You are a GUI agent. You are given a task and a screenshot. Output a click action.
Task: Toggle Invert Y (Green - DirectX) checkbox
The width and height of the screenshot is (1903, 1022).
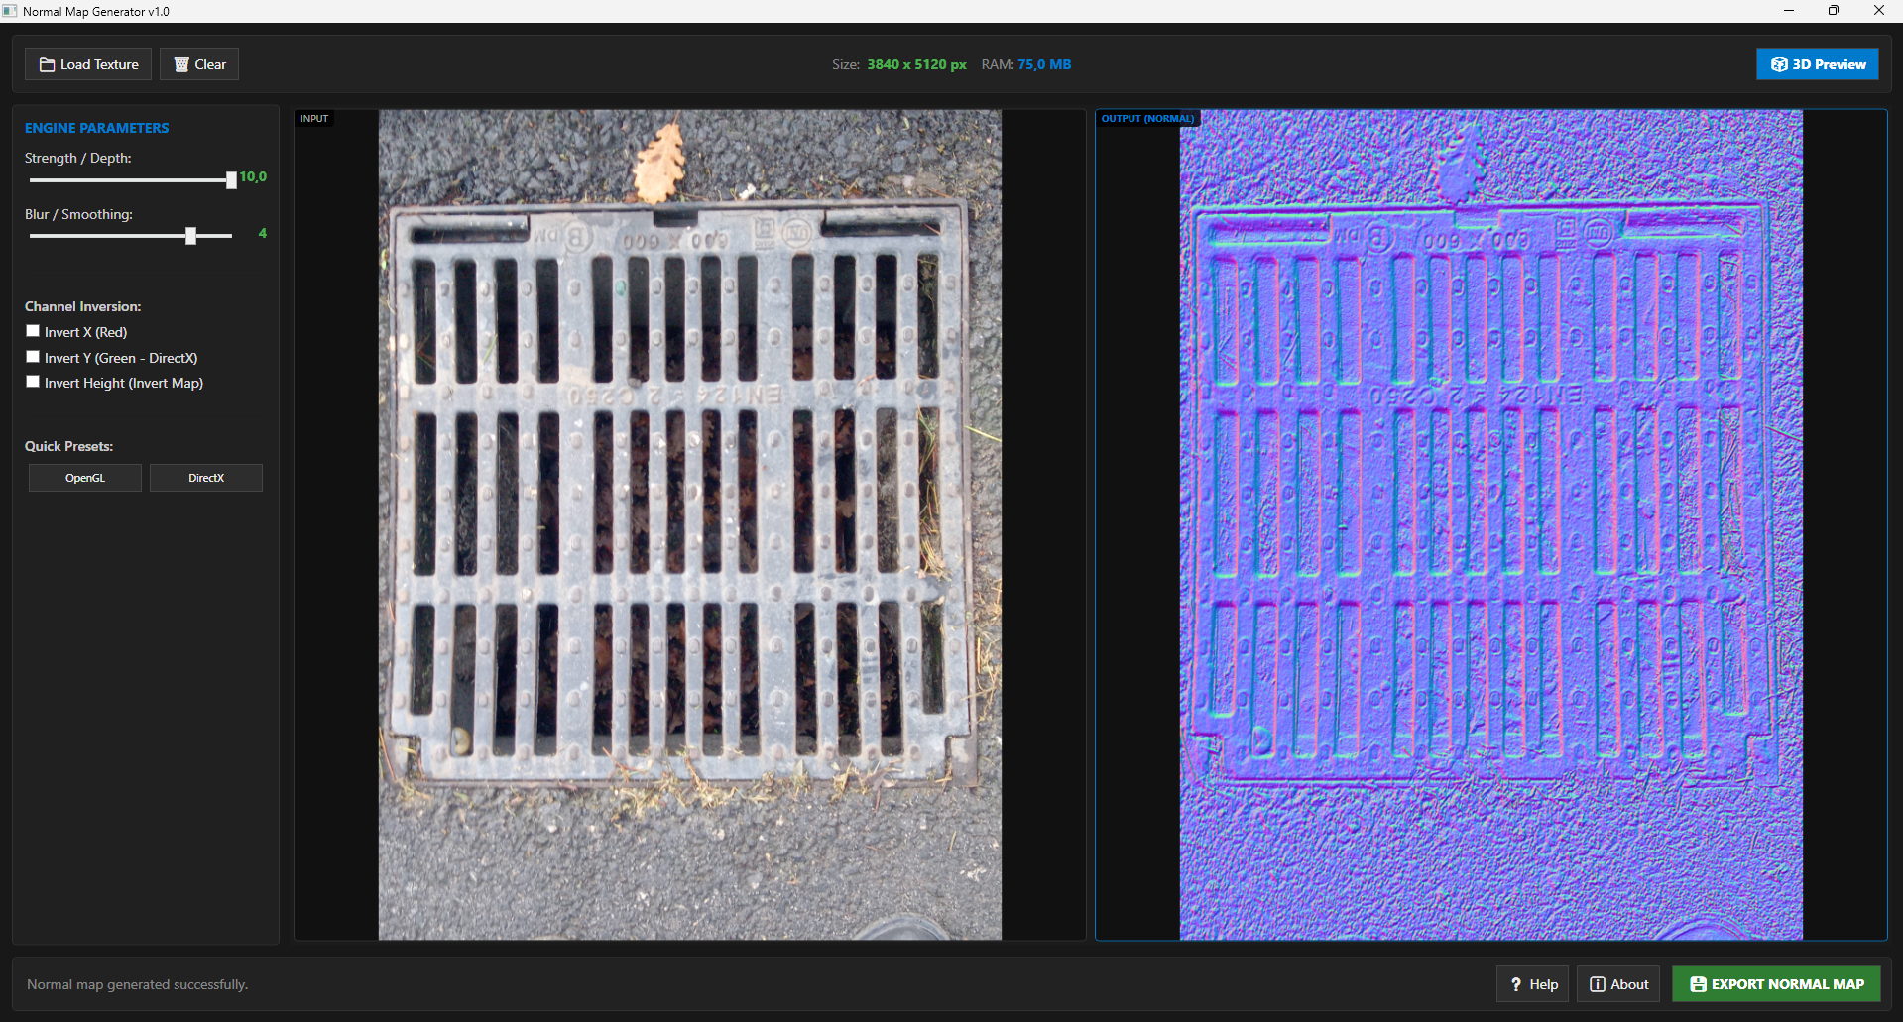pyautogui.click(x=33, y=357)
